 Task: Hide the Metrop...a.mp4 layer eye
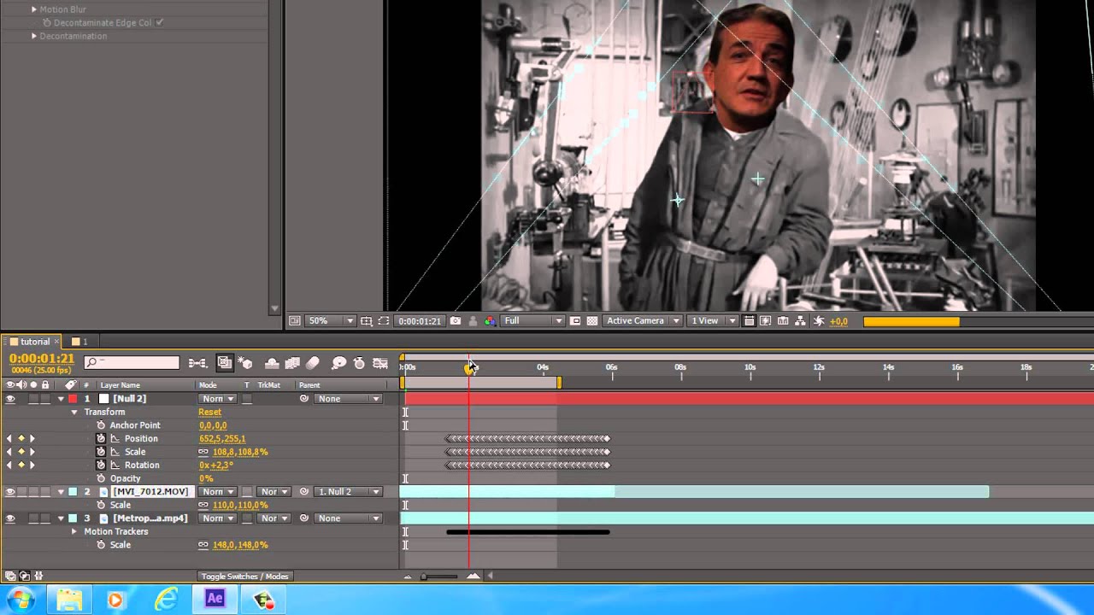[10, 518]
